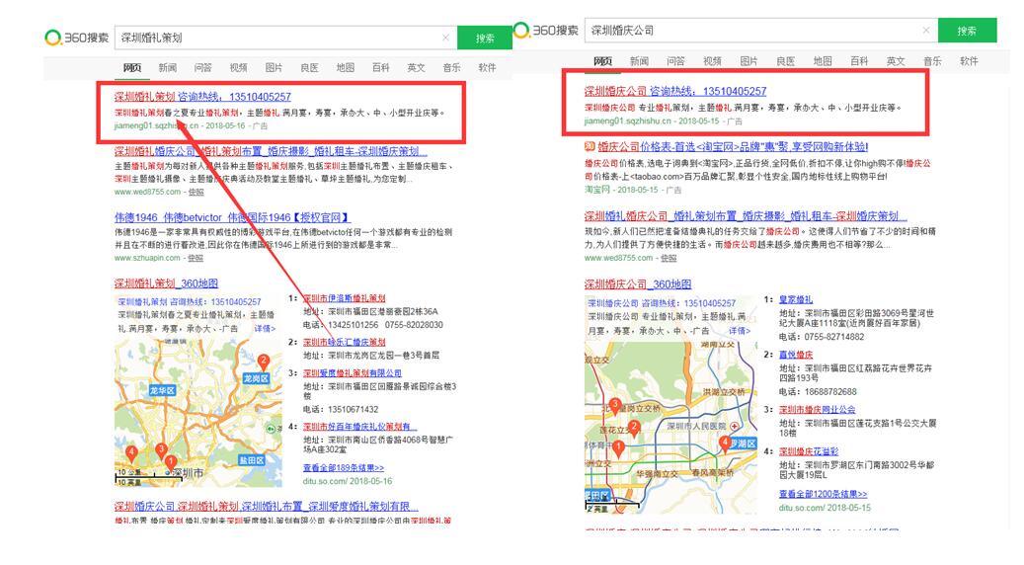1024x565 pixels.
Task: Click the orange taobao badge before 婚庆公司价格表
Action: tap(590, 146)
